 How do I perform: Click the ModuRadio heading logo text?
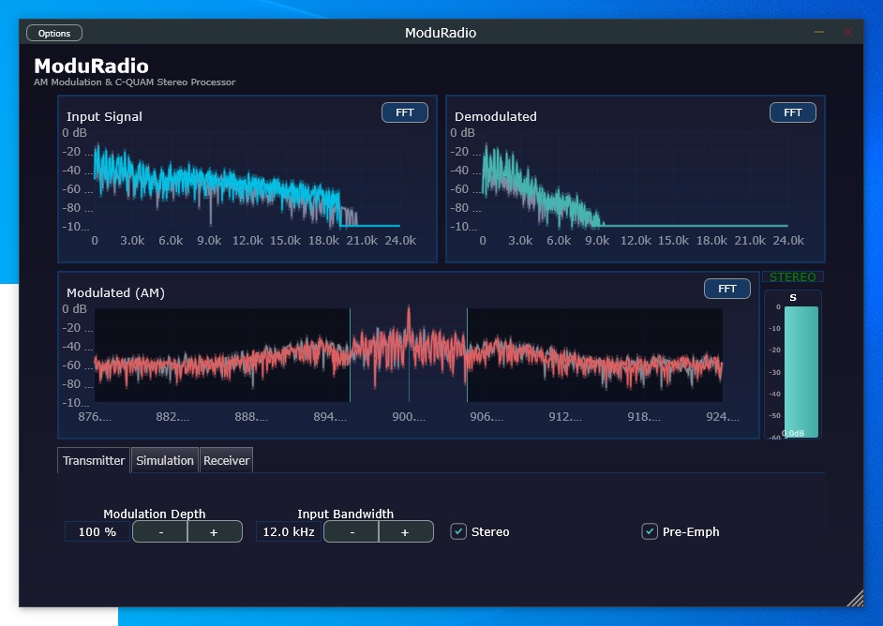click(91, 66)
